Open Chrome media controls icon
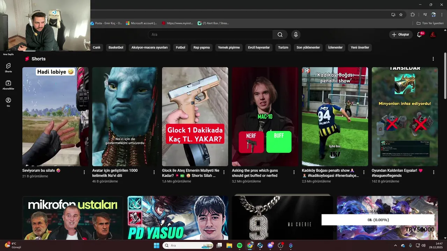Screen dimensions: 447x251 [x=425, y=15]
